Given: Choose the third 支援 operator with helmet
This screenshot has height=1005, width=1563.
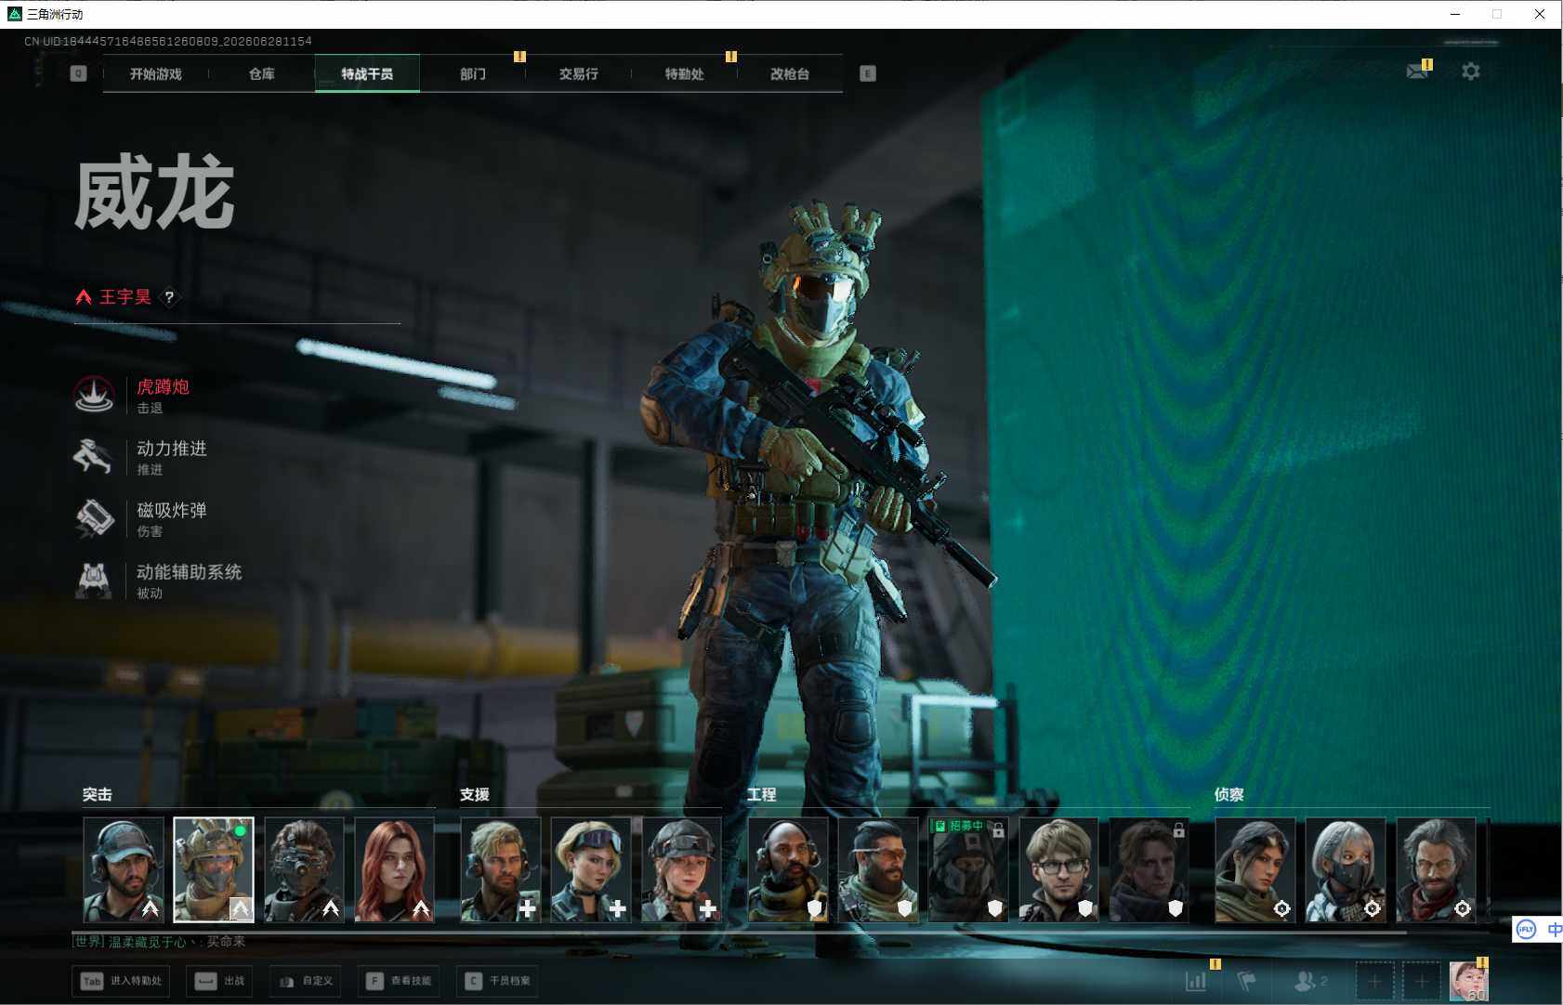Looking at the screenshot, I should coord(681,869).
